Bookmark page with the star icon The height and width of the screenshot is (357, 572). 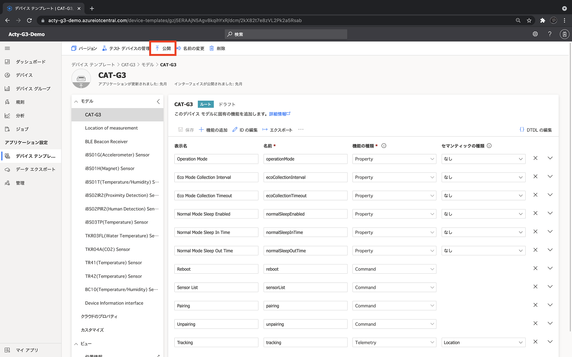pos(529,20)
